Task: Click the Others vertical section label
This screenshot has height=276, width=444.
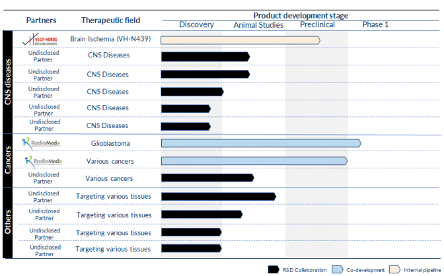Action: point(8,222)
